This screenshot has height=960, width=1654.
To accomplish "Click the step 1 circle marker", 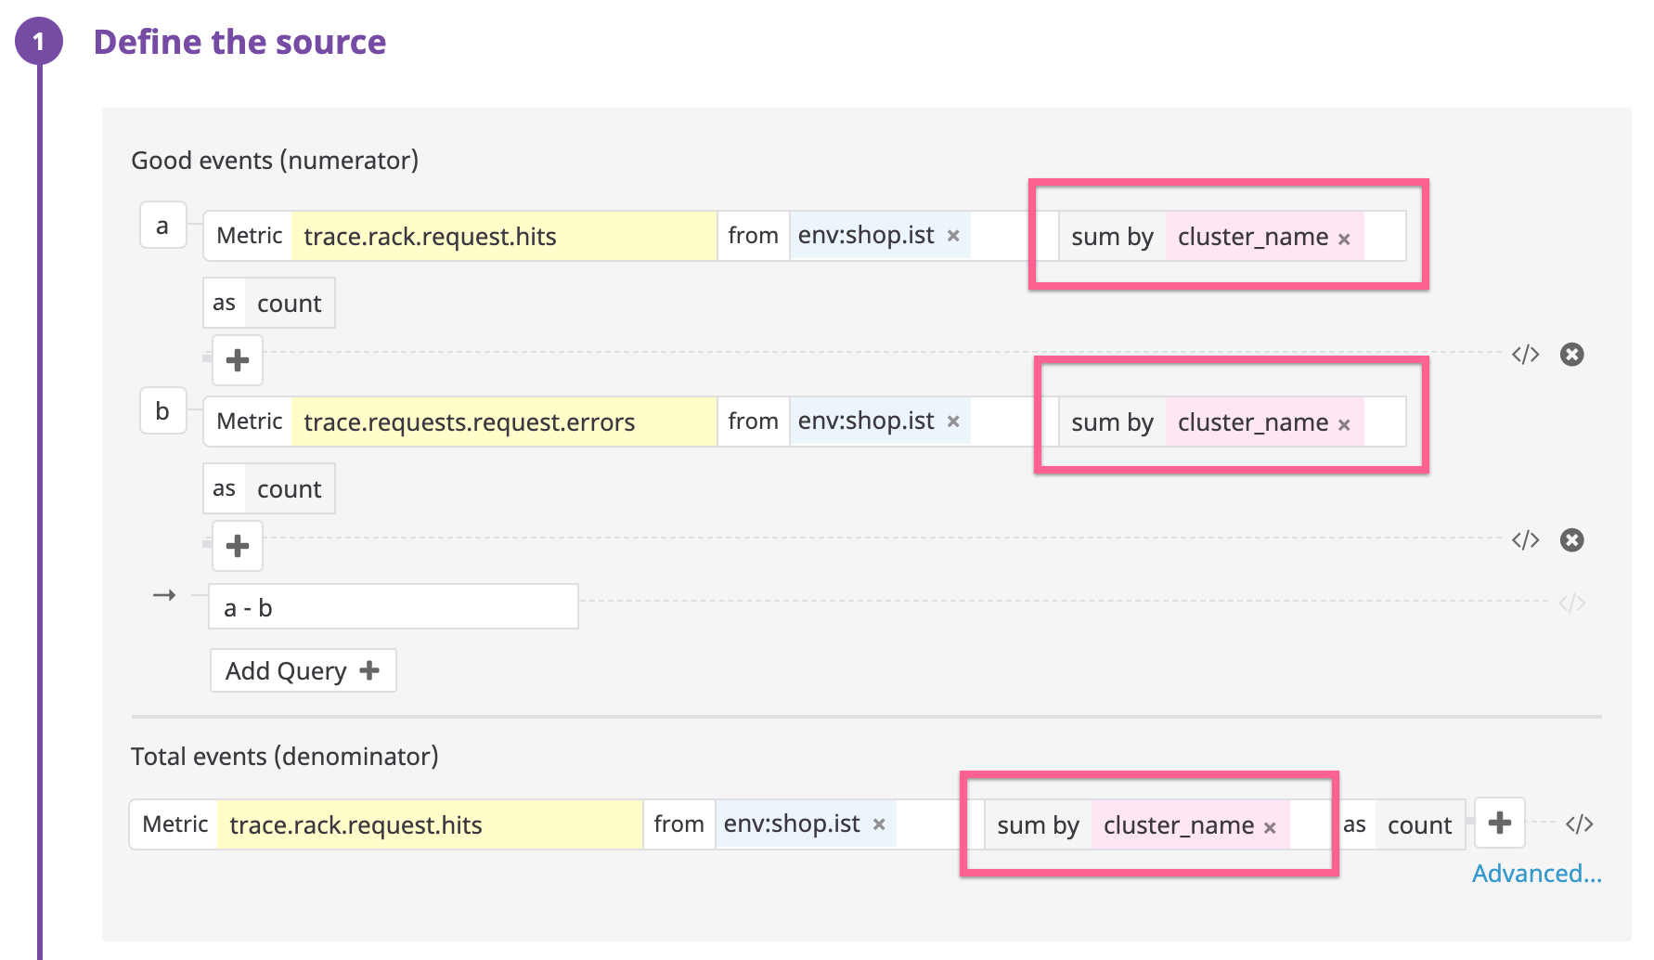I will 39,42.
